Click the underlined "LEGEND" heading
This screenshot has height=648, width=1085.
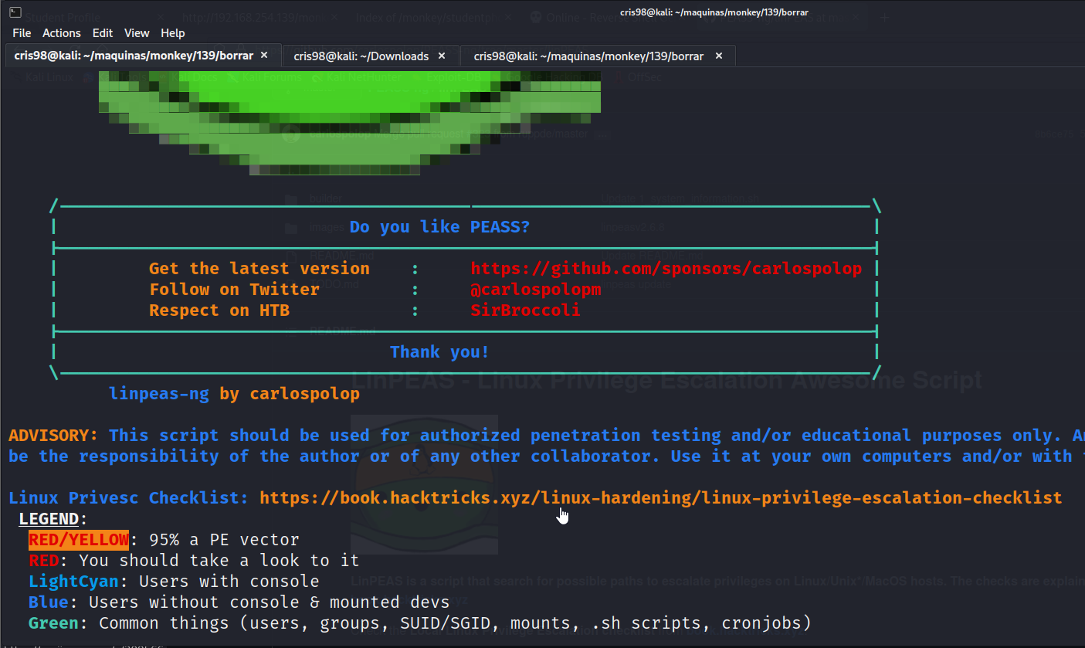pos(49,519)
